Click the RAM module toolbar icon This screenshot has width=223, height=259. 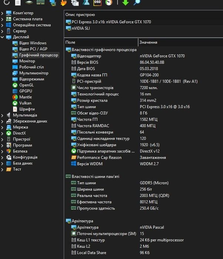[40, 2]
